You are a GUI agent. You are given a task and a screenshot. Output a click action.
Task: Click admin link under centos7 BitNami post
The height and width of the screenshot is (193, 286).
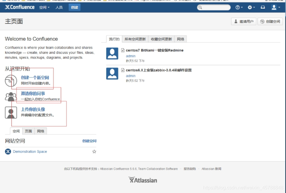[x=131, y=56]
